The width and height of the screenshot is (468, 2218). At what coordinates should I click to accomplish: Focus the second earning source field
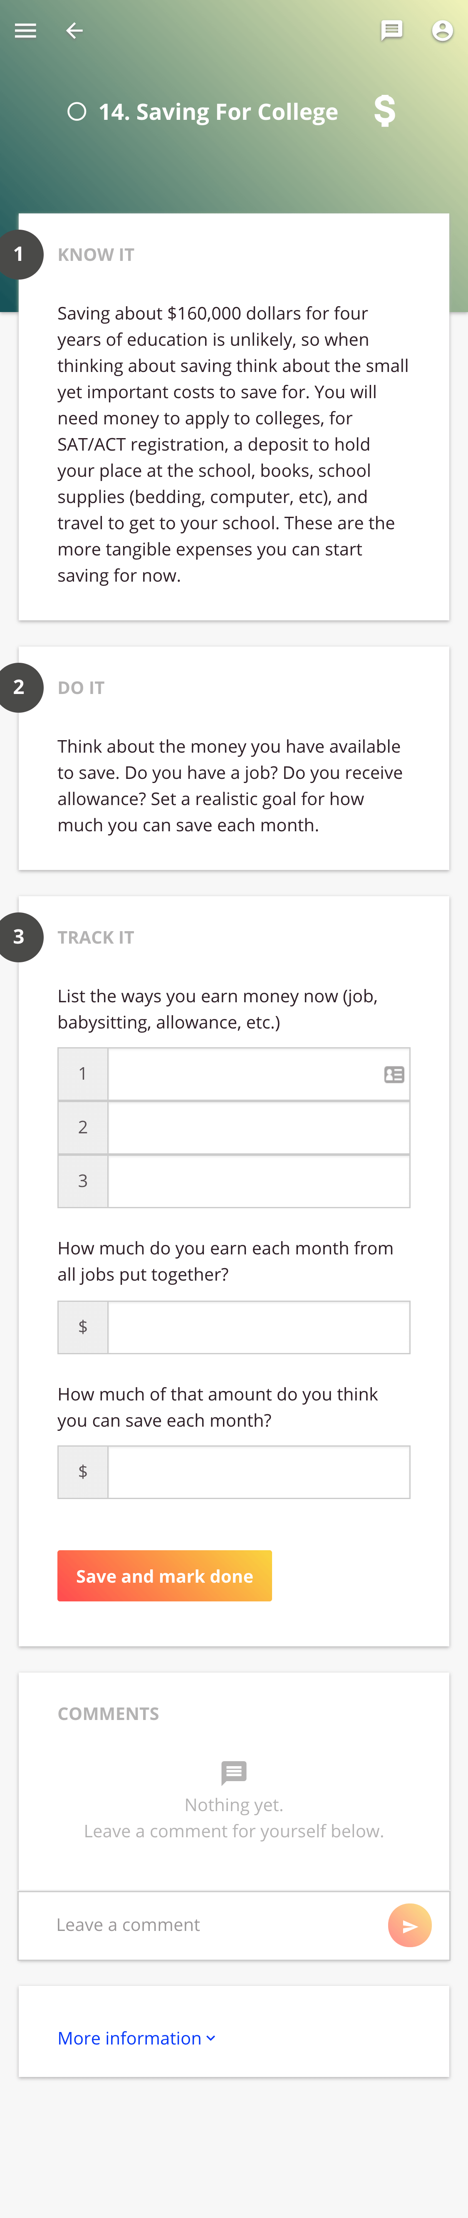tap(258, 1128)
